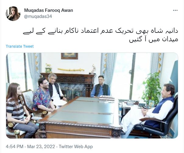Click the 4:54 PM timestamp

click(14, 147)
